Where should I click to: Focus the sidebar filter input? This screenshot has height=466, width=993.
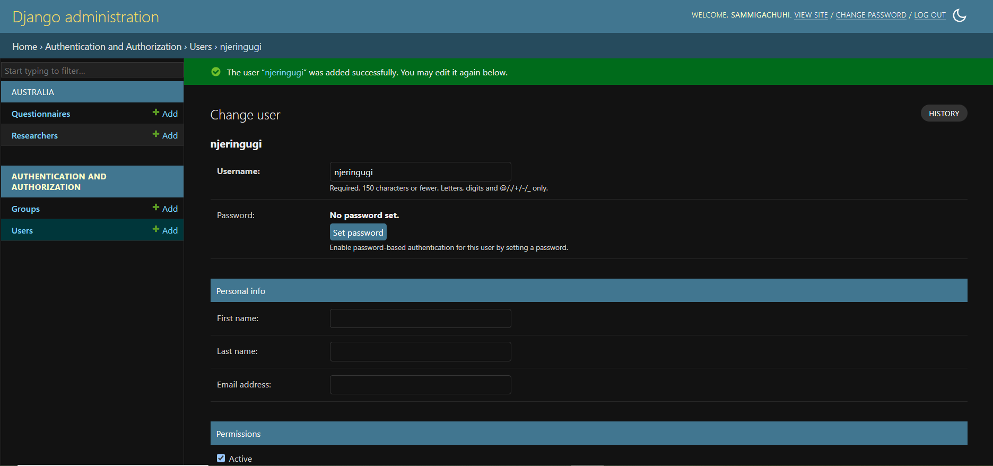coord(92,71)
